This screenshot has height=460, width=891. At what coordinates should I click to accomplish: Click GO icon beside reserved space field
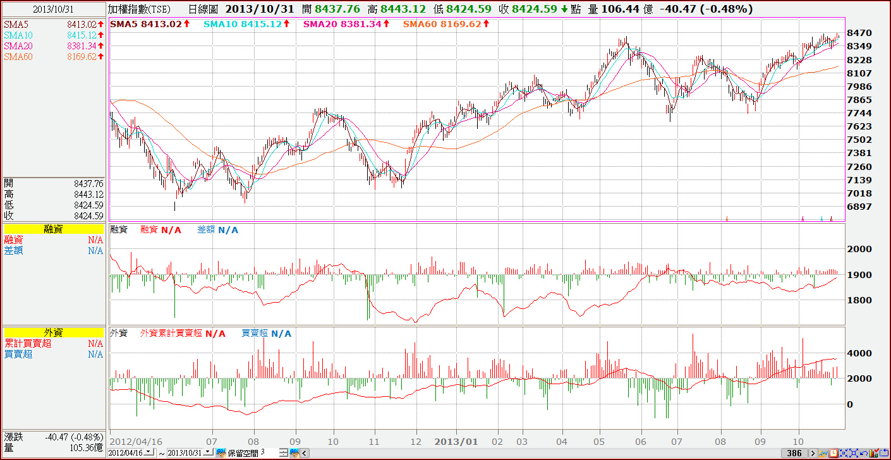point(294,452)
